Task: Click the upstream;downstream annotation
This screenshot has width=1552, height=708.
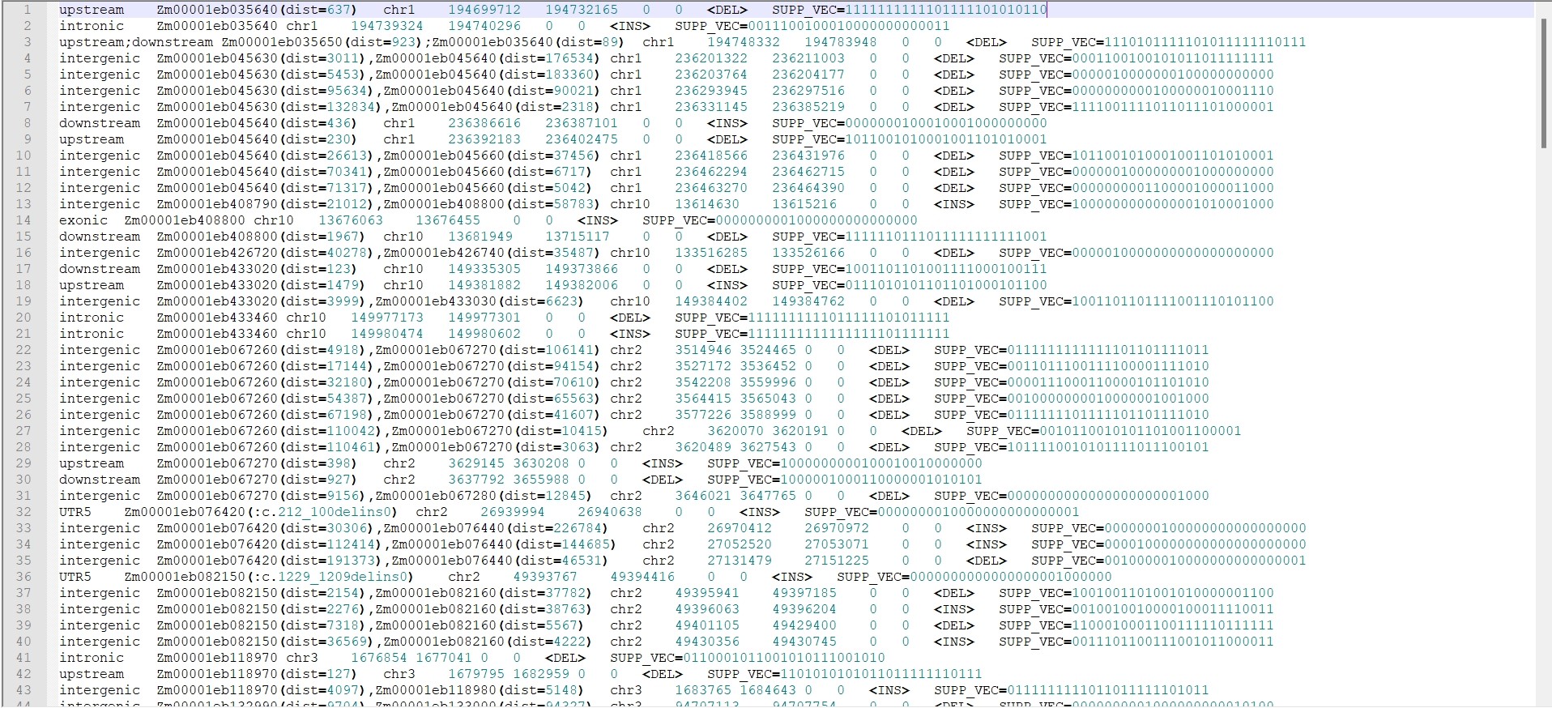Action: pos(136,42)
